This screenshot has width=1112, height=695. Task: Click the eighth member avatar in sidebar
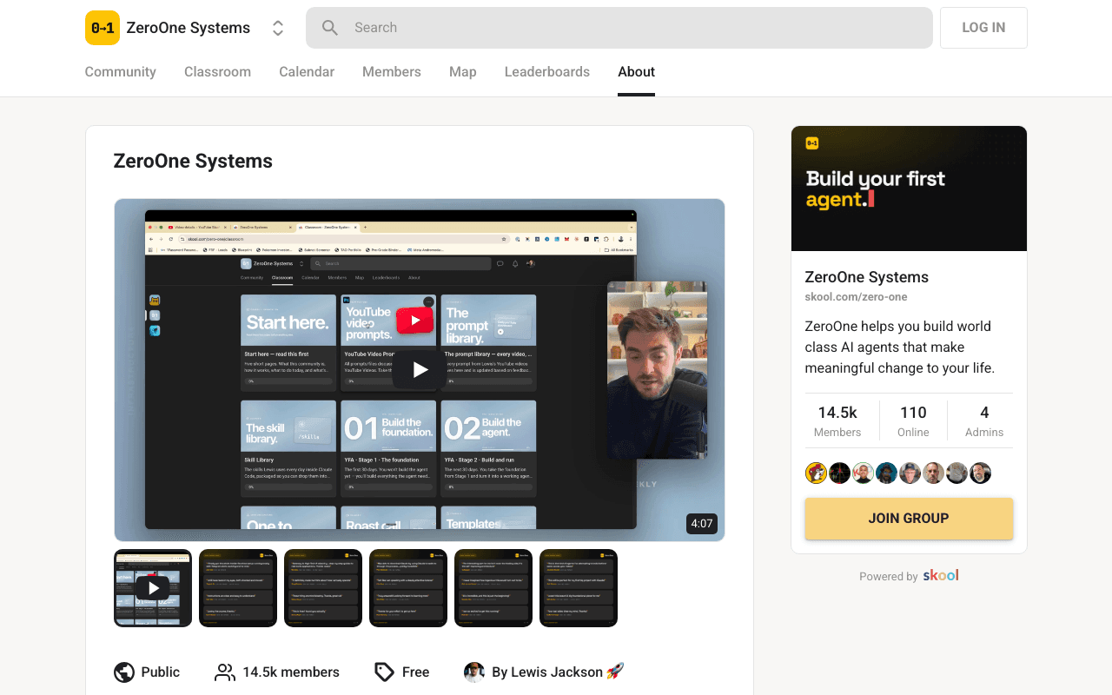980,473
